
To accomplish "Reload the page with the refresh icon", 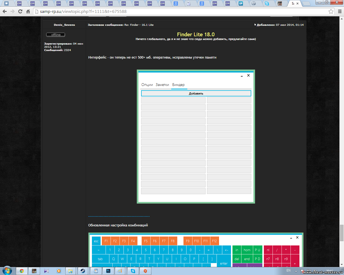I will click(20, 12).
